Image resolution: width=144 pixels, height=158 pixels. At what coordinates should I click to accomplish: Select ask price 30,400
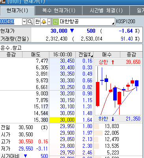[x=67, y=67]
